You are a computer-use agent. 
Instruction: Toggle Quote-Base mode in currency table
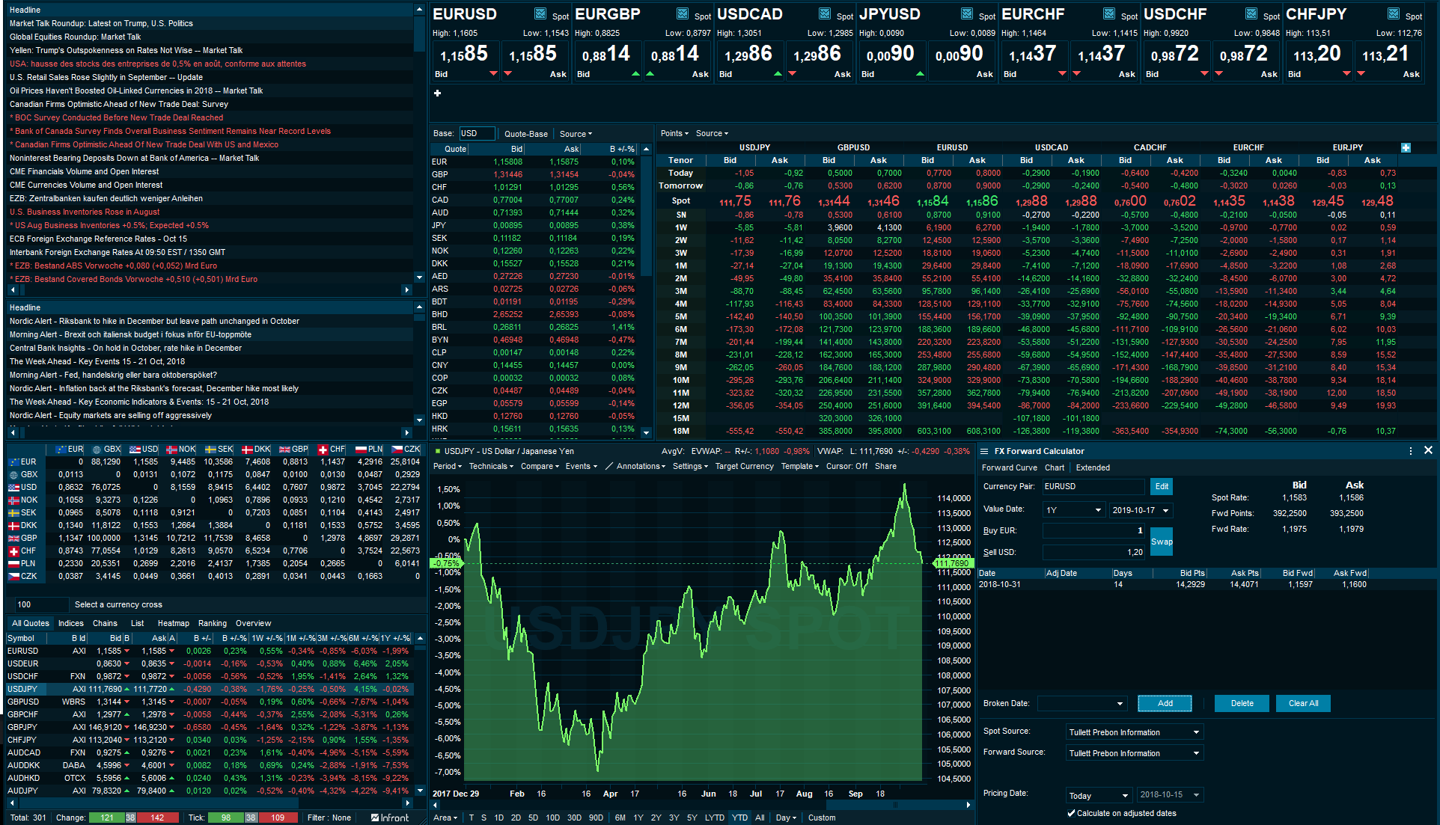(x=525, y=134)
